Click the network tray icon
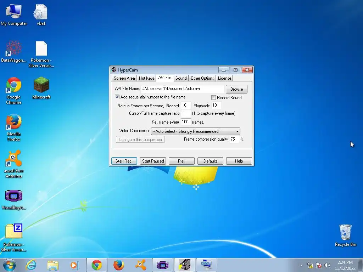This screenshot has width=363, height=272. pos(310,265)
